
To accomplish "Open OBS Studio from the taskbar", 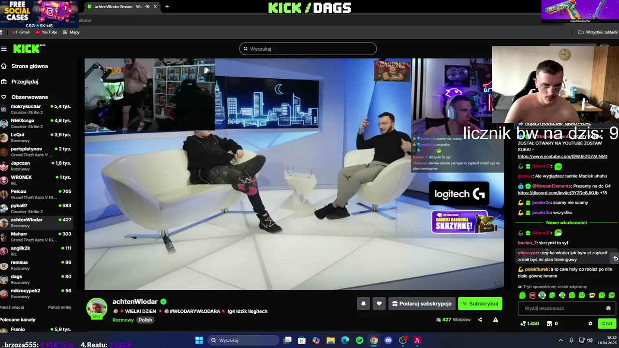I will (403, 340).
